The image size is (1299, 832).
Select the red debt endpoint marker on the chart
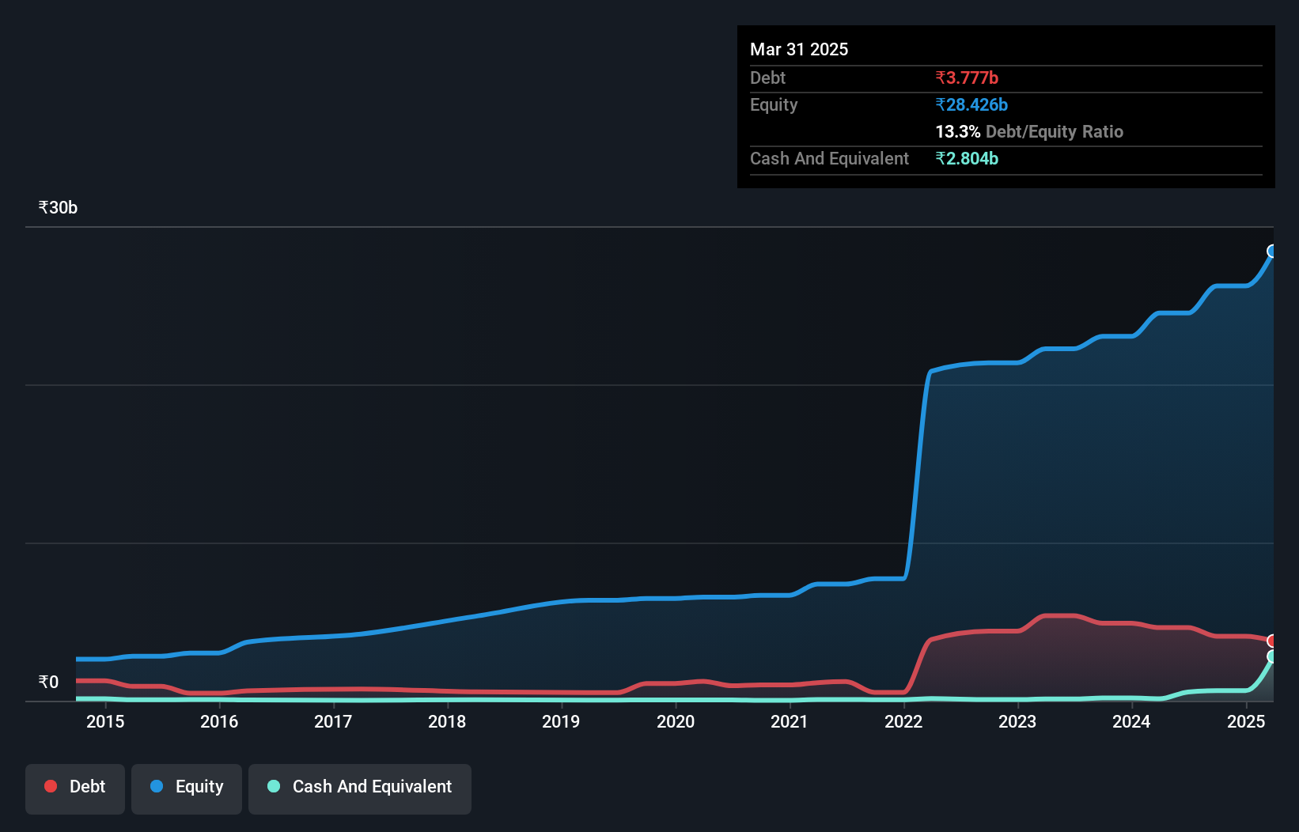click(x=1271, y=641)
